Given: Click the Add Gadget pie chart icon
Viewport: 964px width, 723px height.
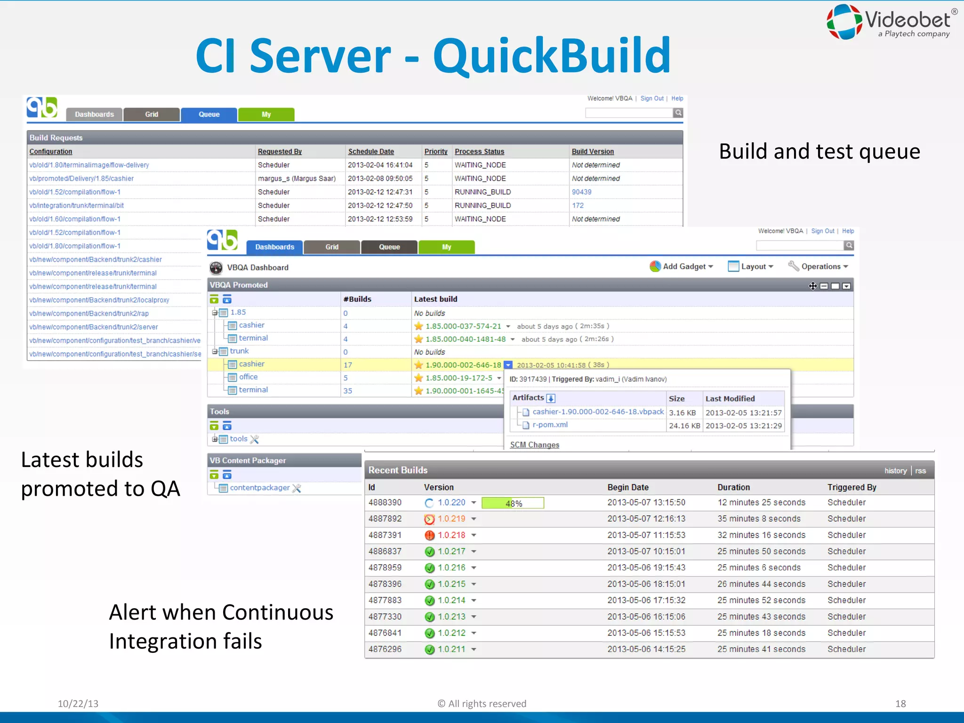Looking at the screenshot, I should tap(655, 266).
